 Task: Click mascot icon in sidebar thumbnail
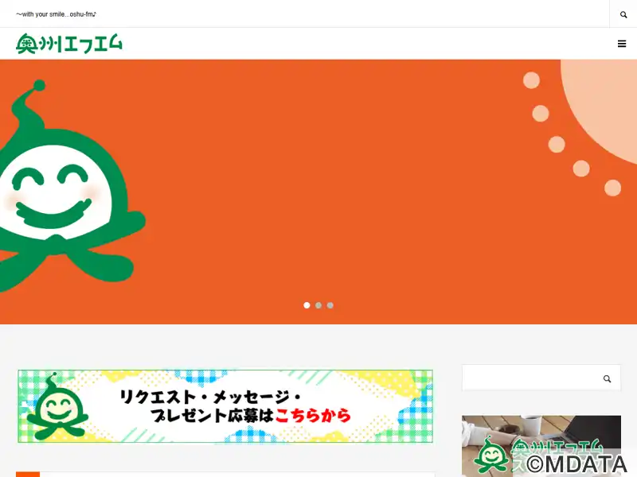click(x=491, y=456)
